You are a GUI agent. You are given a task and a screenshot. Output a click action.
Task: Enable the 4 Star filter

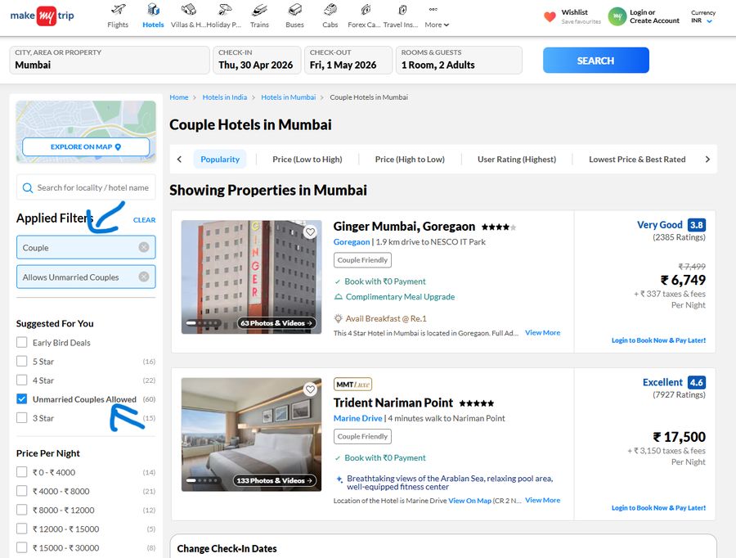click(x=21, y=380)
